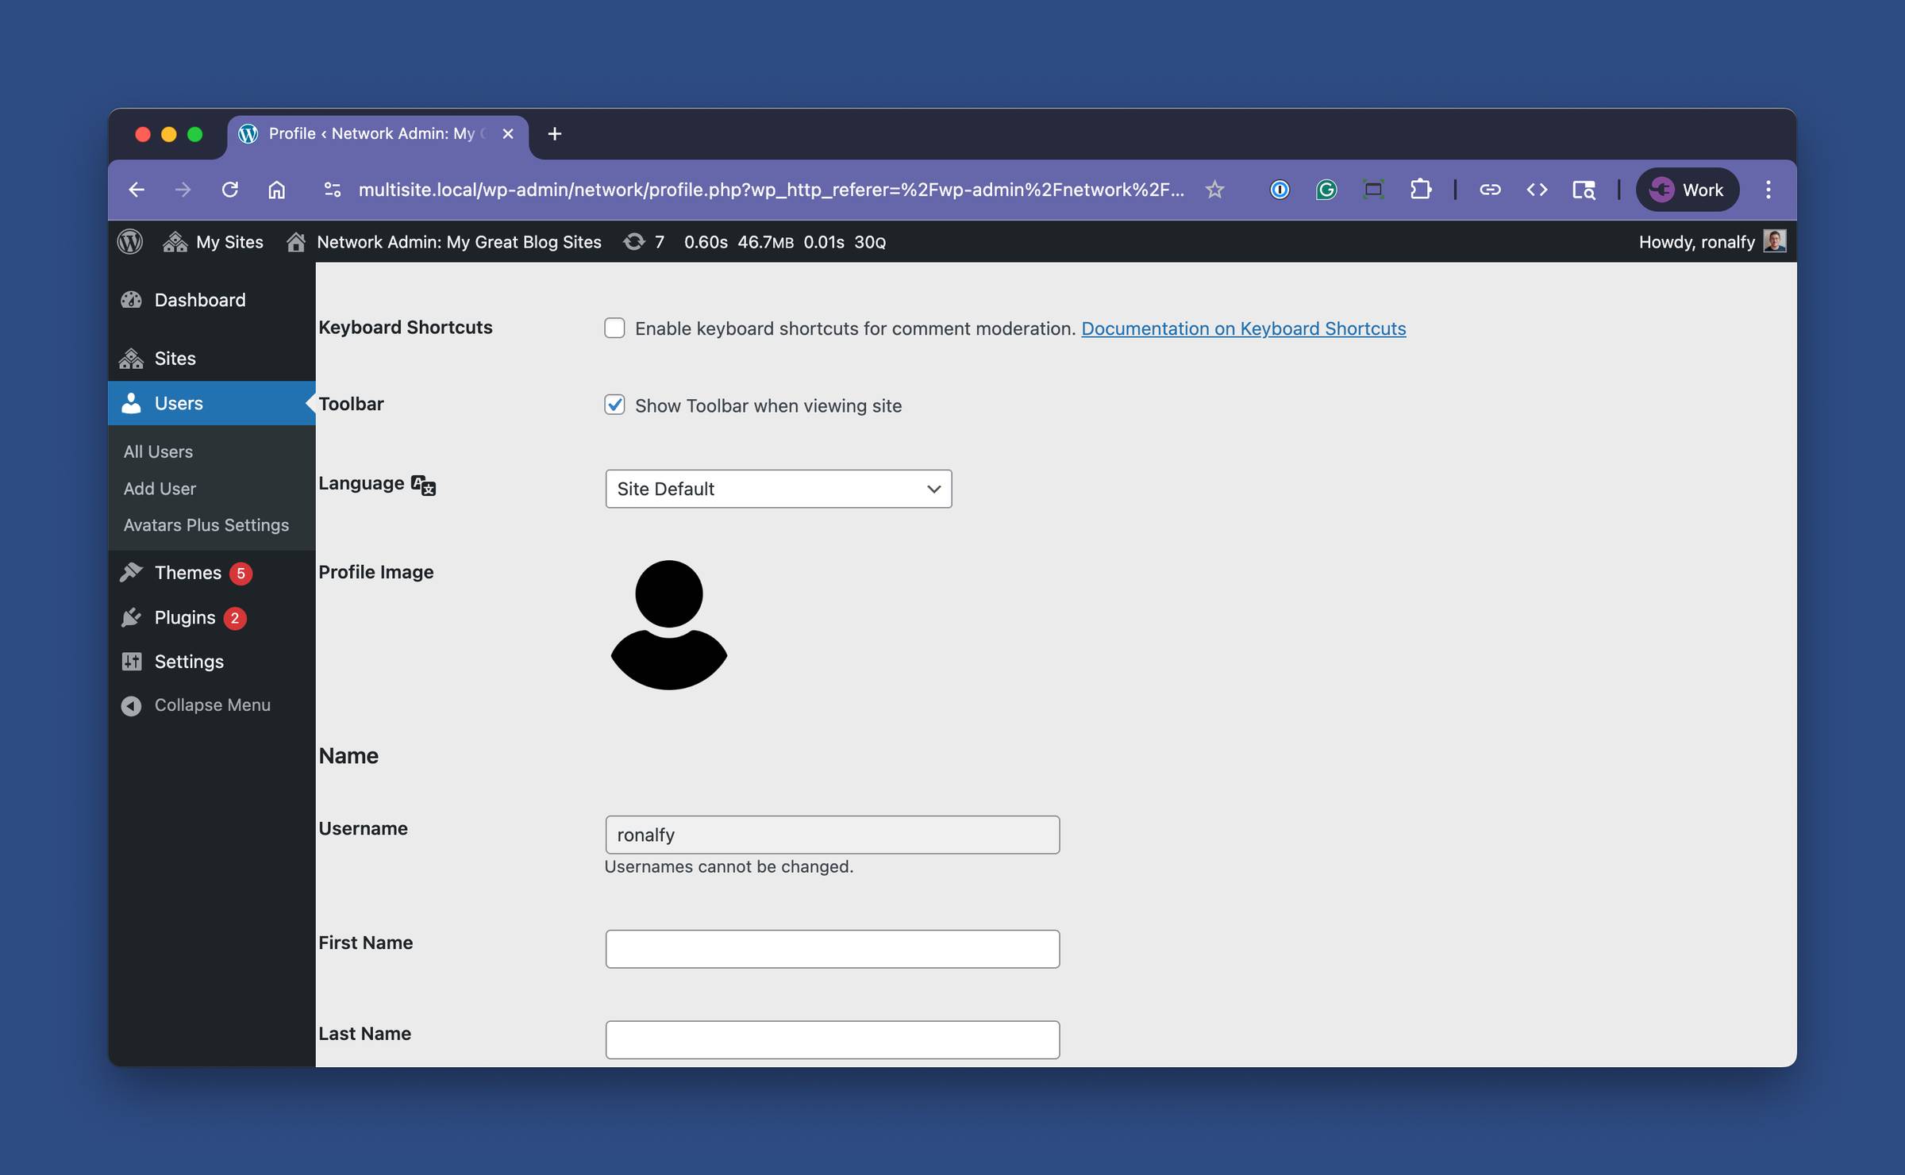Click the My Sites houses icon
Image resolution: width=1905 pixels, height=1175 pixels.
pyautogui.click(x=175, y=242)
